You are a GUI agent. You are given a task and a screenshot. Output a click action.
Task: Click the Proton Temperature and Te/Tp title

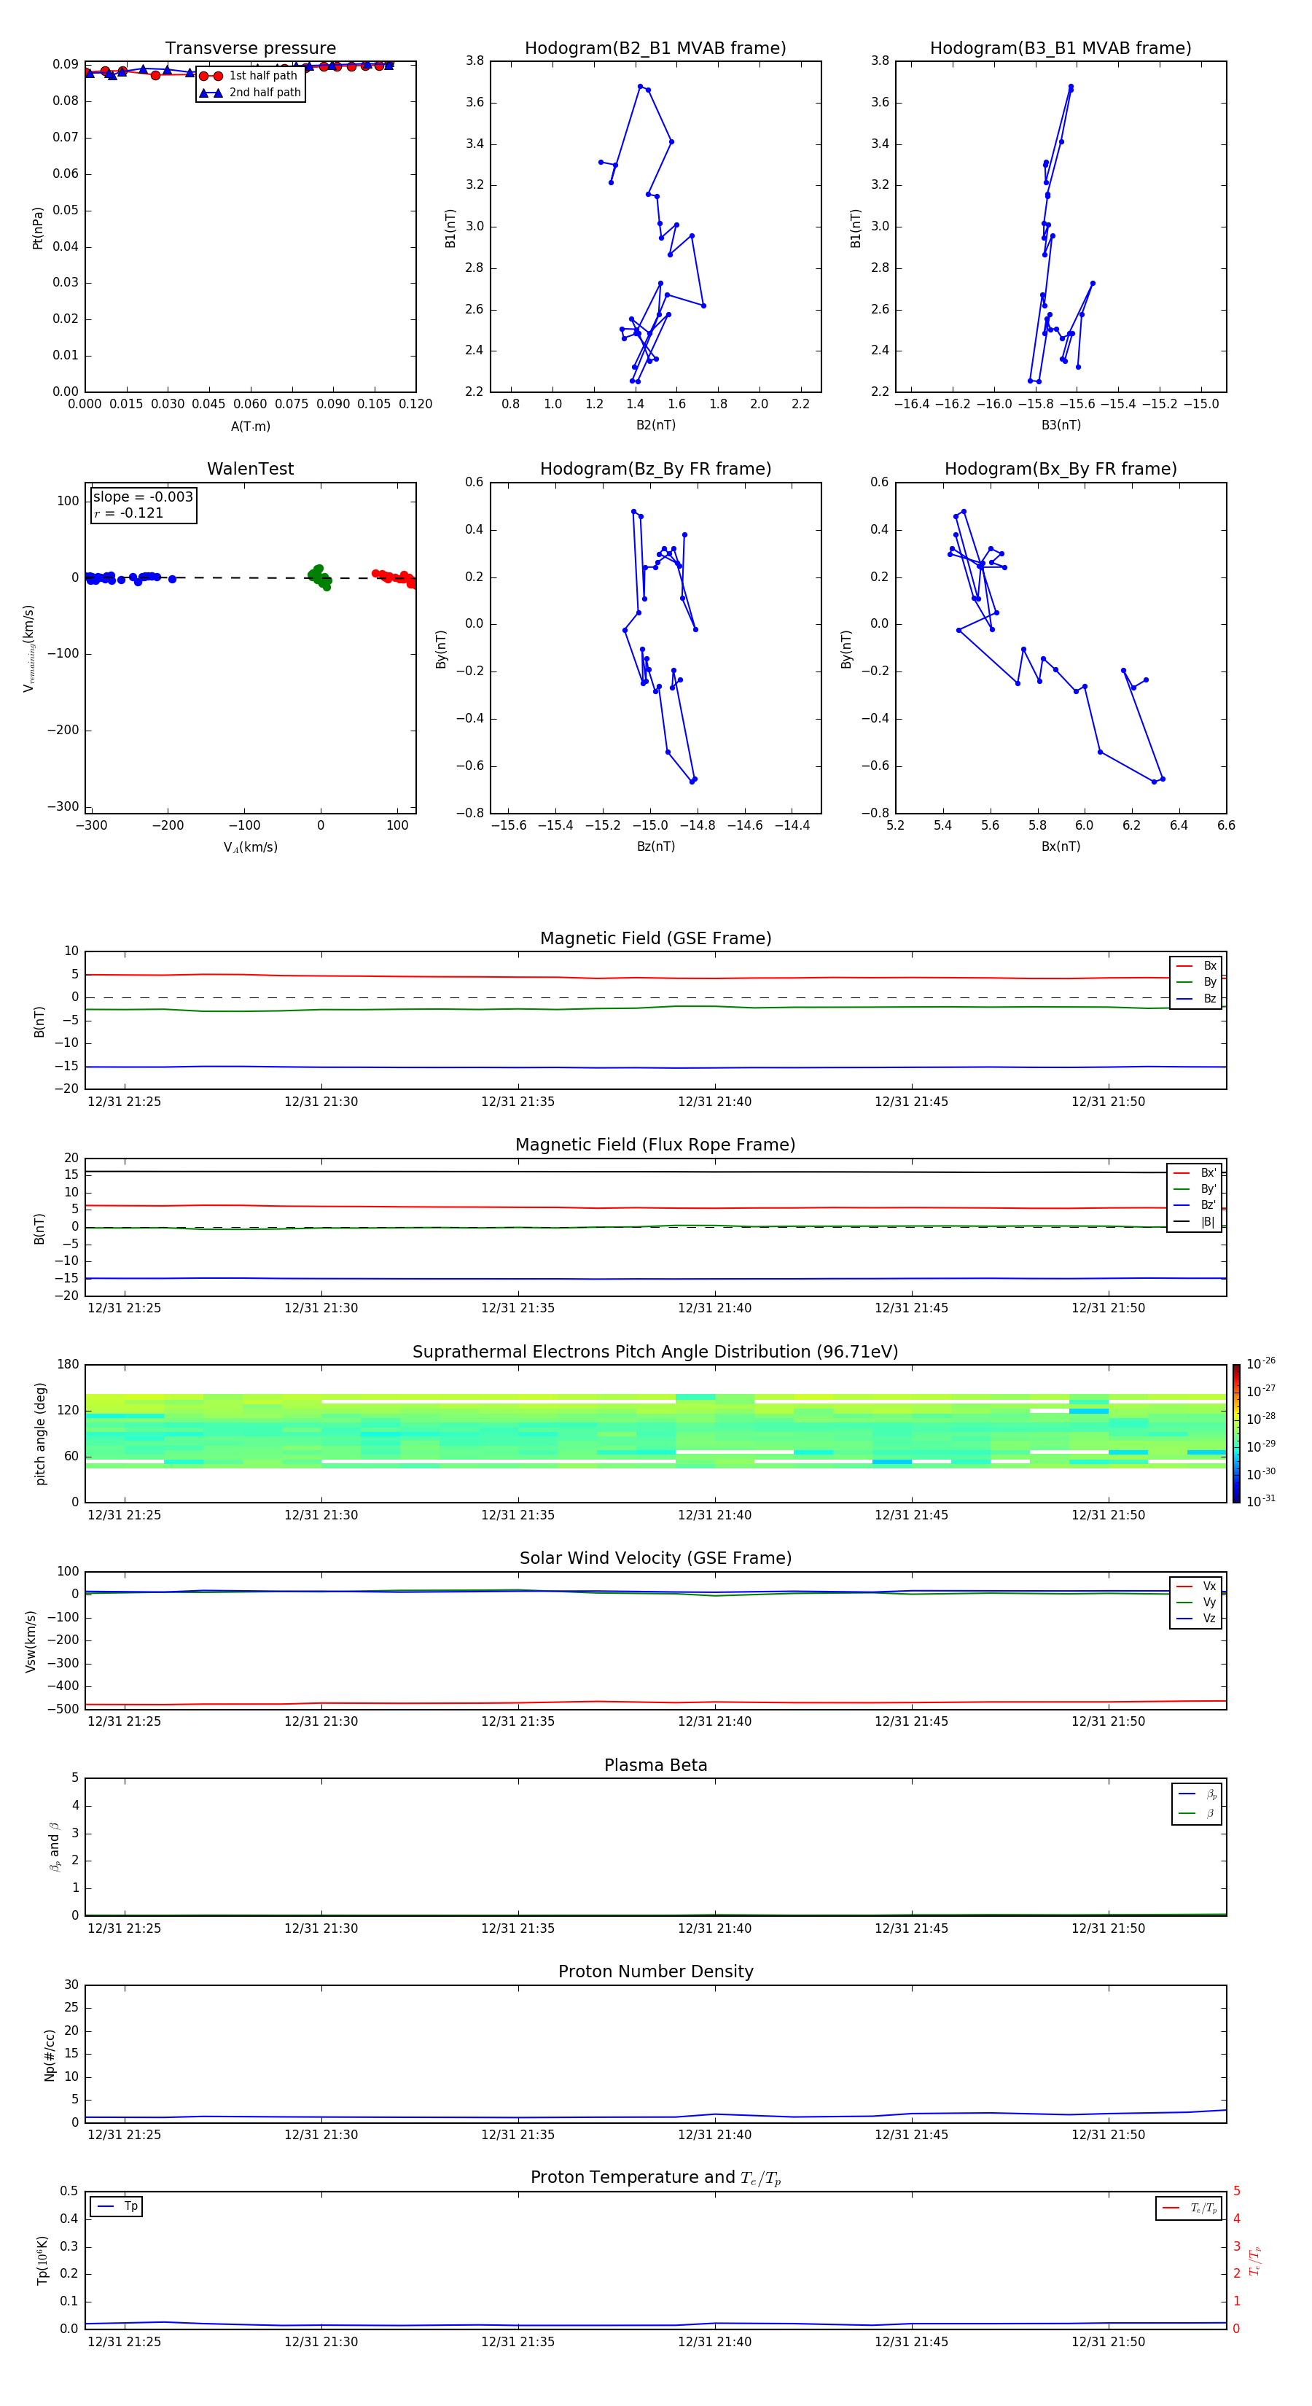[x=655, y=2179]
